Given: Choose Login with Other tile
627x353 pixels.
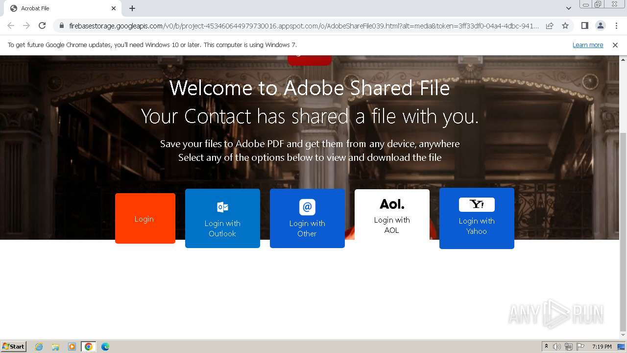Looking at the screenshot, I should pos(307,218).
